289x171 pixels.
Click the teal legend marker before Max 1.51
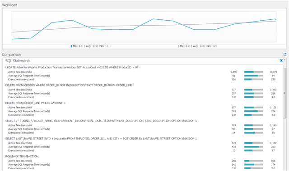[x=71, y=46]
